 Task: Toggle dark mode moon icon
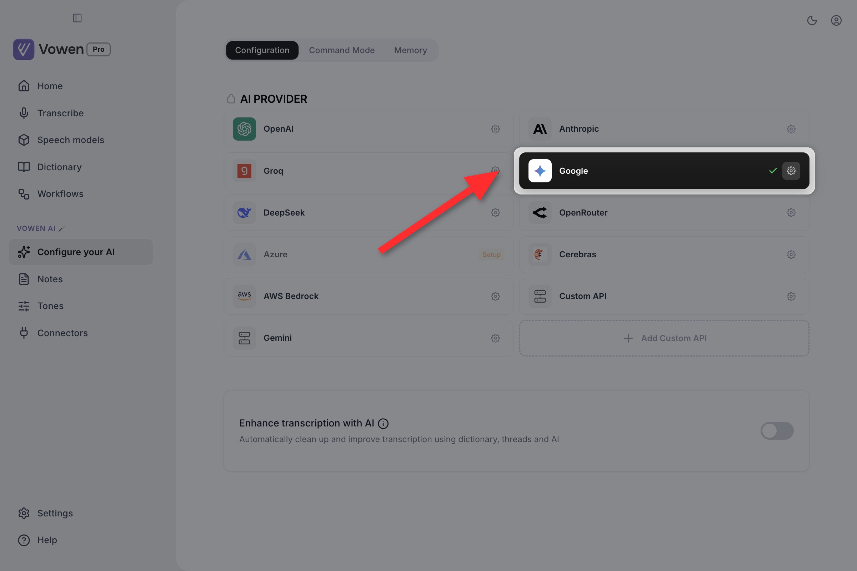point(812,20)
